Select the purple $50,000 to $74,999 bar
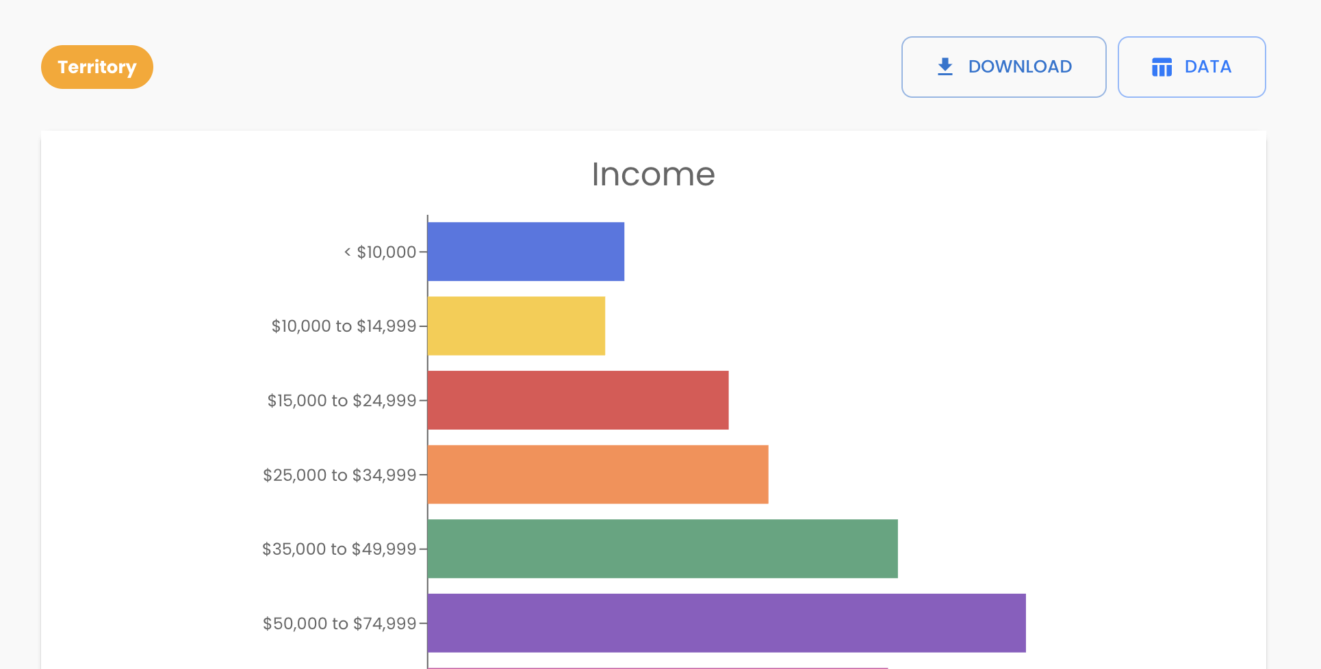Screen dimensions: 1321x669 pos(726,623)
